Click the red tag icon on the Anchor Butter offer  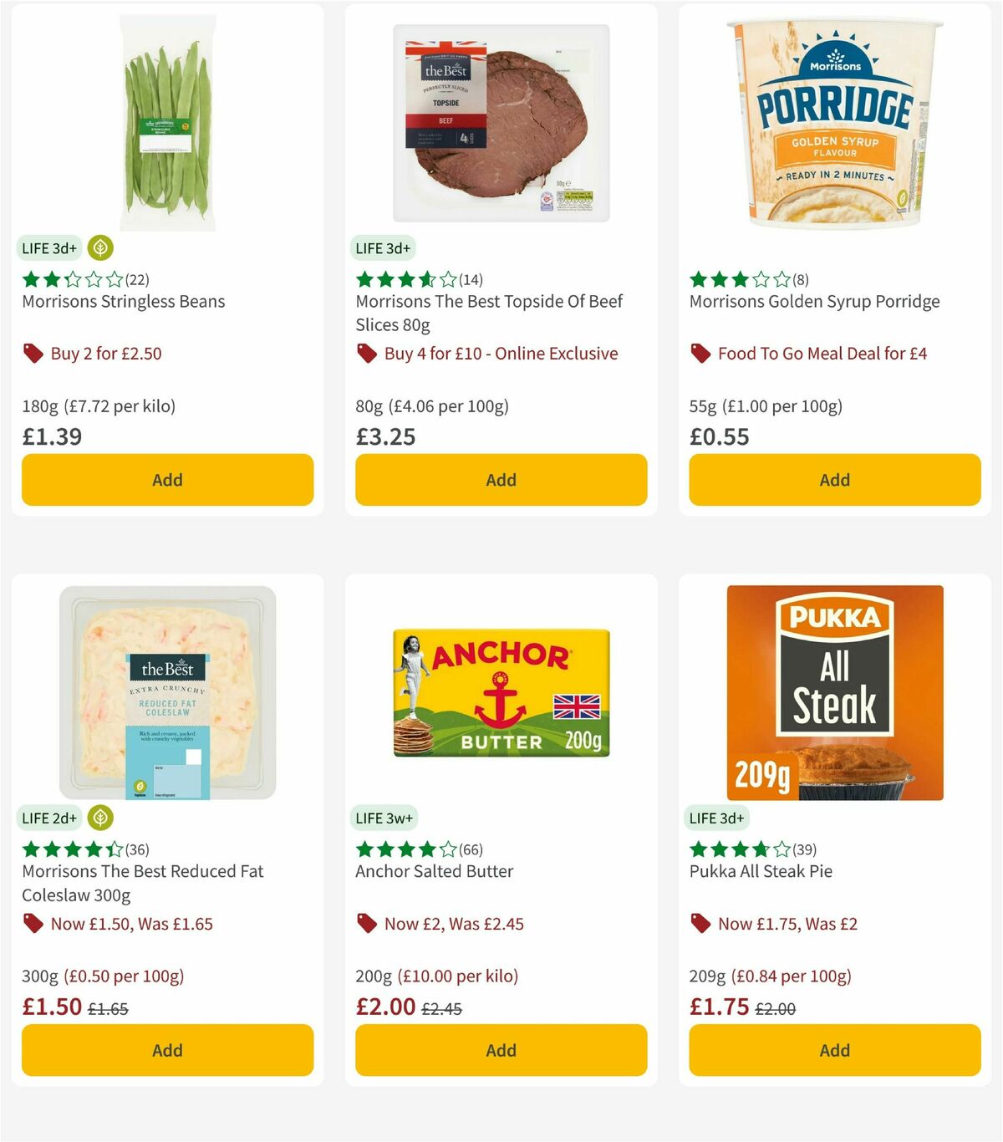click(x=366, y=924)
